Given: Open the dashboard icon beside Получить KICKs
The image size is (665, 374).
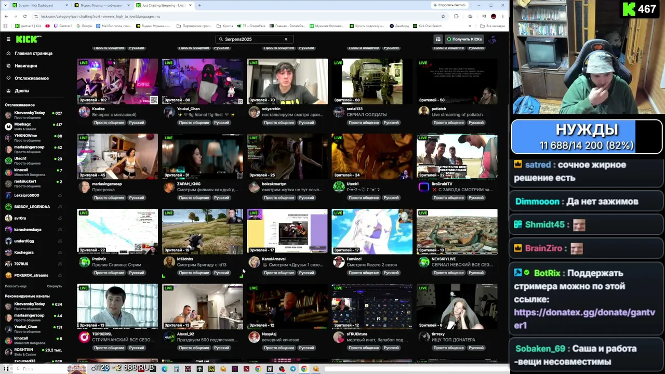Looking at the screenshot, I should (x=438, y=39).
